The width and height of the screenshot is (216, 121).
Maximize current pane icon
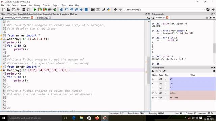point(93,10)
